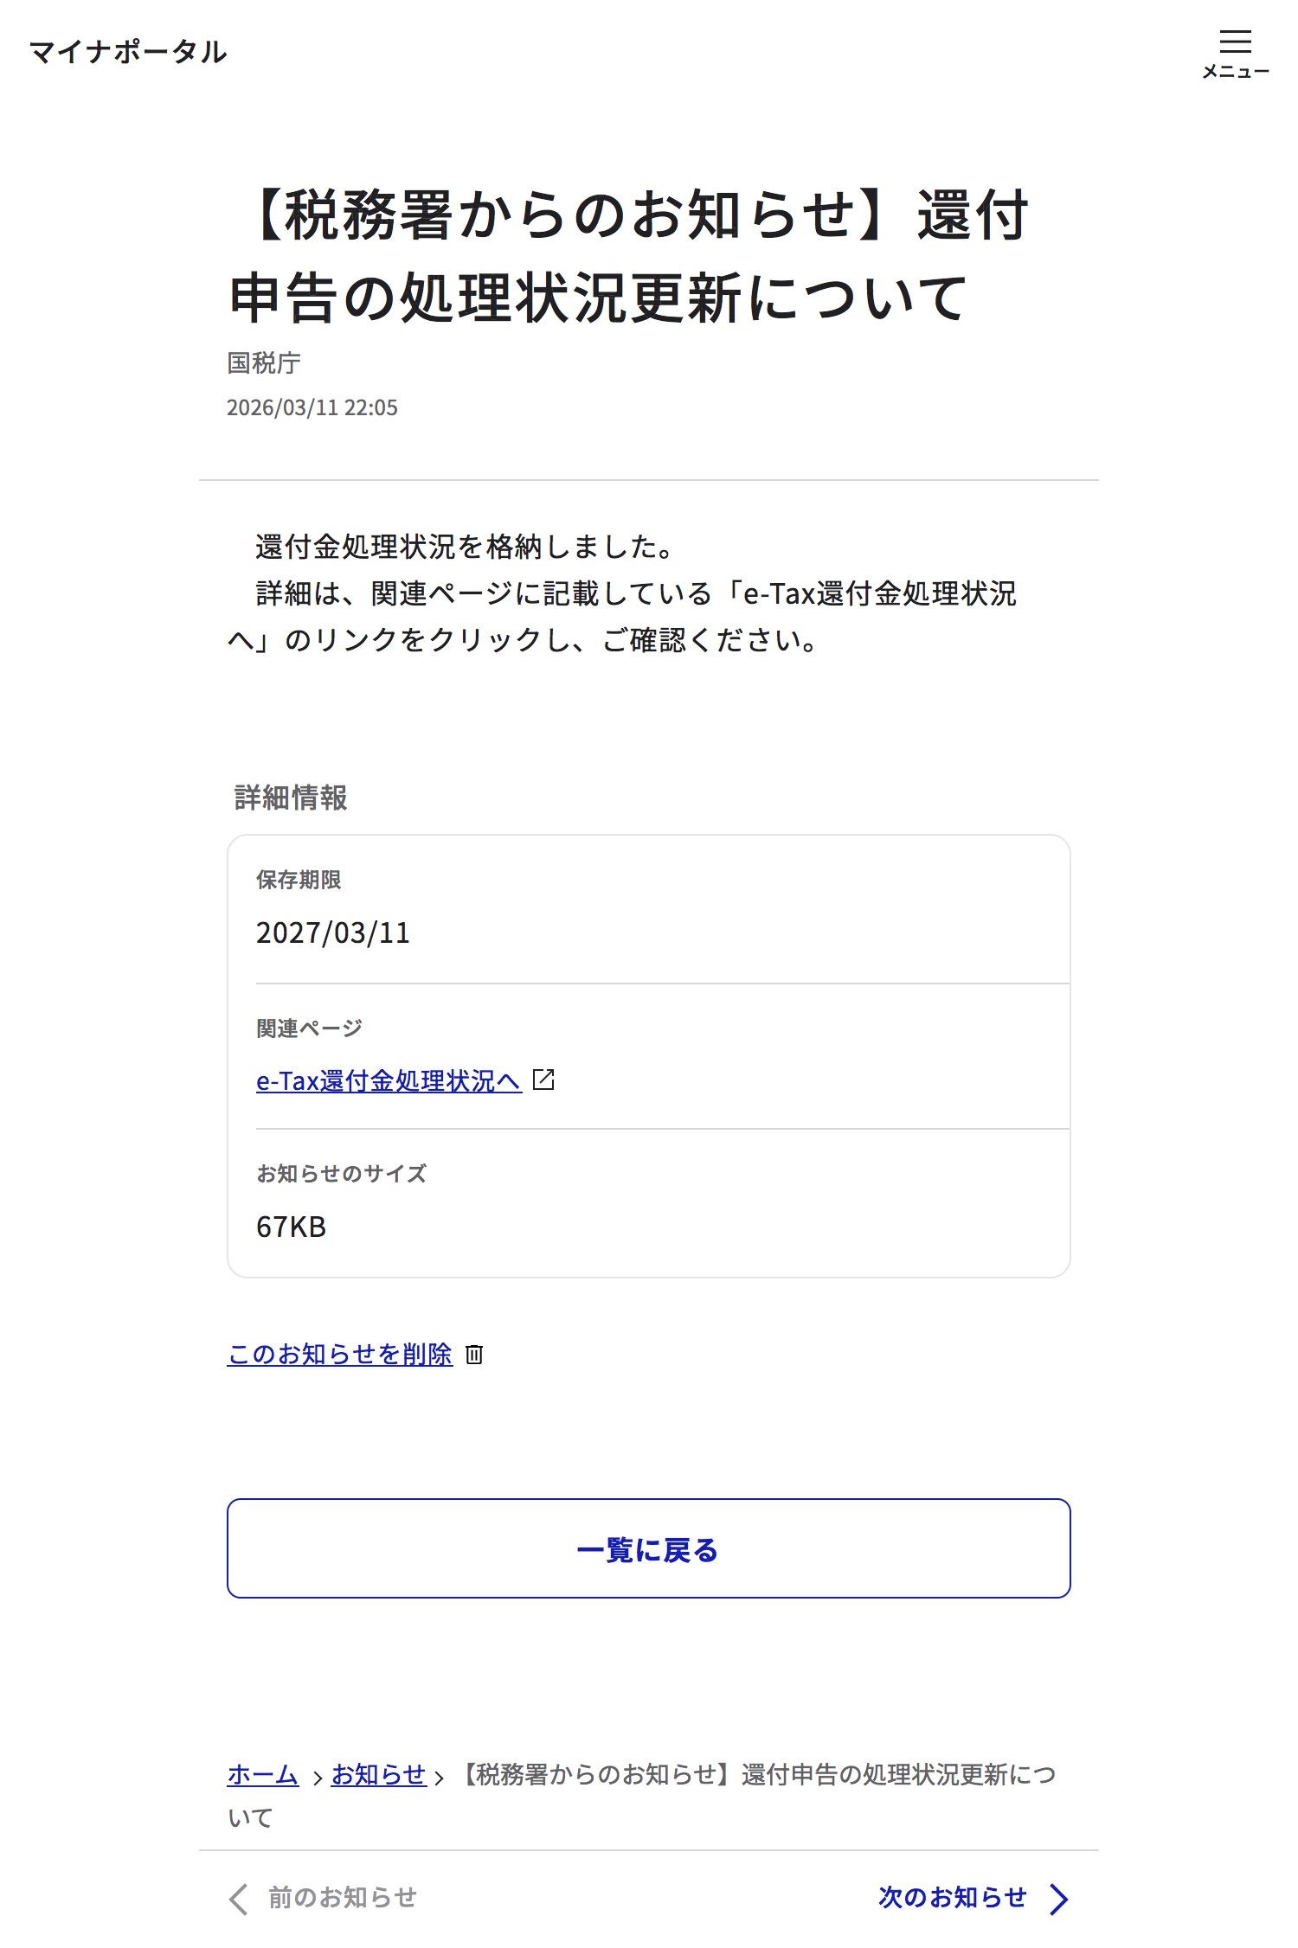
Task: Click the notice title heading
Action: click(628, 255)
